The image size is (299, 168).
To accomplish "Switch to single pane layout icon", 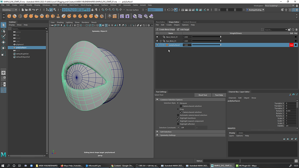I will [3, 73].
